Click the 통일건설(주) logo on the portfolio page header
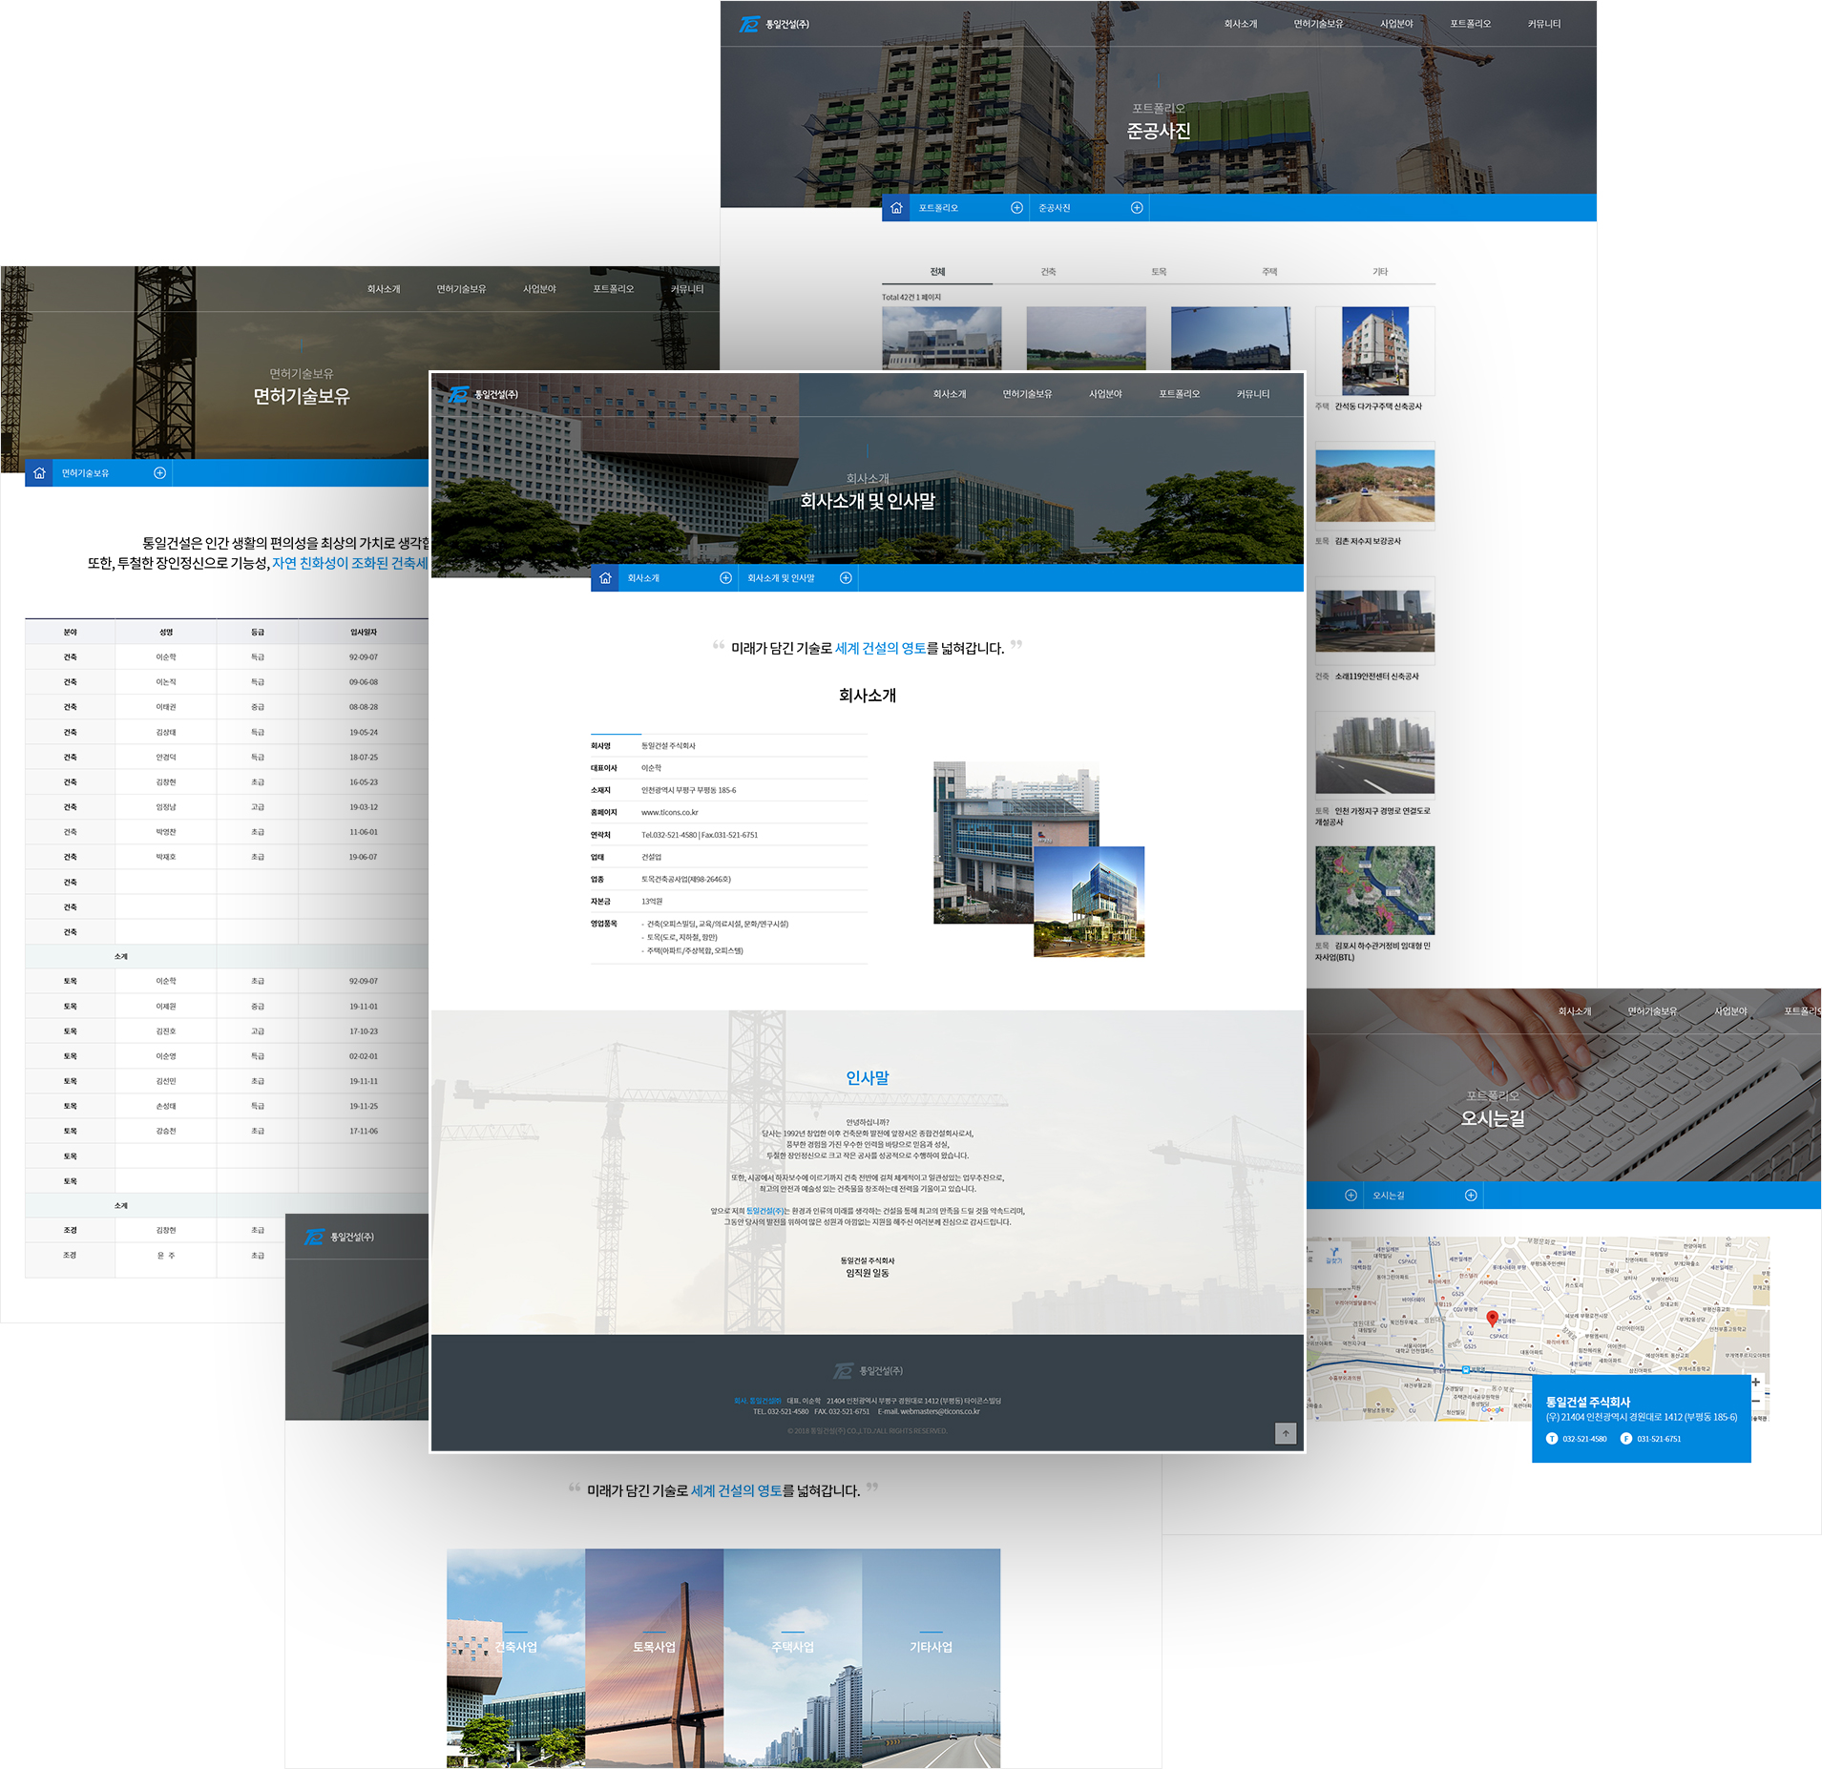Viewport: 1822px width, 1769px height. [774, 24]
